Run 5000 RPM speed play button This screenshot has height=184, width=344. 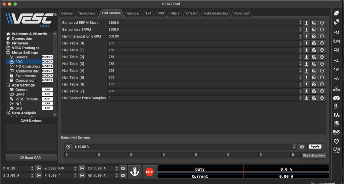tap(82, 168)
